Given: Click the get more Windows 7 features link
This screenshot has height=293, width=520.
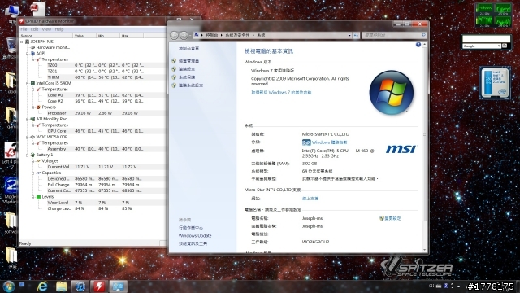Looking at the screenshot, I should [281, 92].
